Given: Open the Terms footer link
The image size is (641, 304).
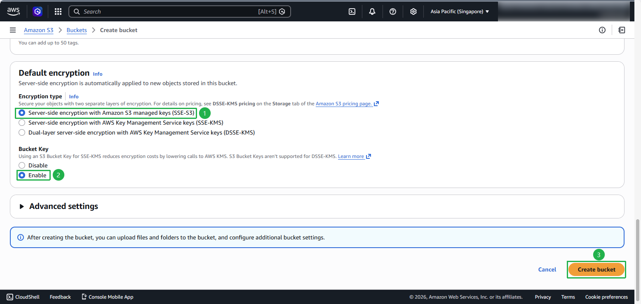Looking at the screenshot, I should point(568,297).
